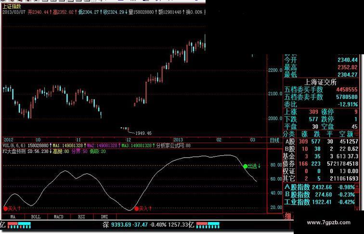Click the 1257.33亿 turnover in status bar
364x234 pixels.
tap(181, 225)
